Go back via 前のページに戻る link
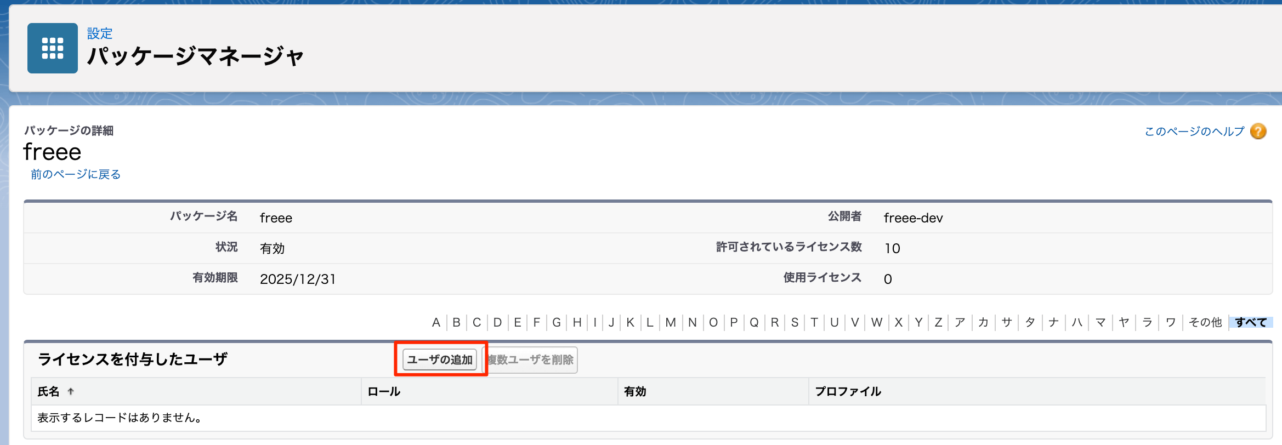This screenshot has height=445, width=1282. pyautogui.click(x=76, y=174)
